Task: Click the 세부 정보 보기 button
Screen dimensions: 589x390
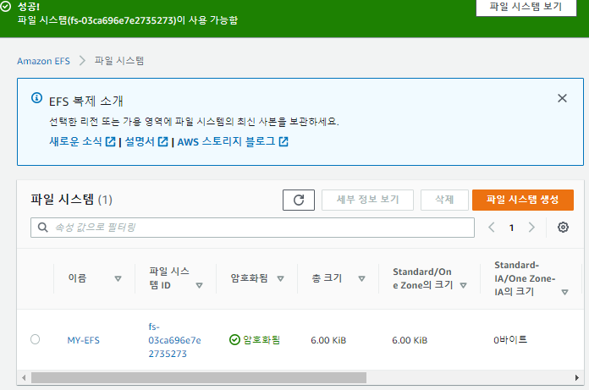Action: click(x=367, y=200)
